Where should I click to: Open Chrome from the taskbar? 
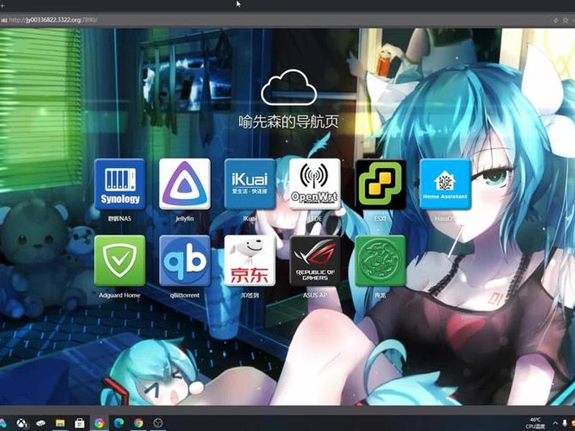point(138,423)
